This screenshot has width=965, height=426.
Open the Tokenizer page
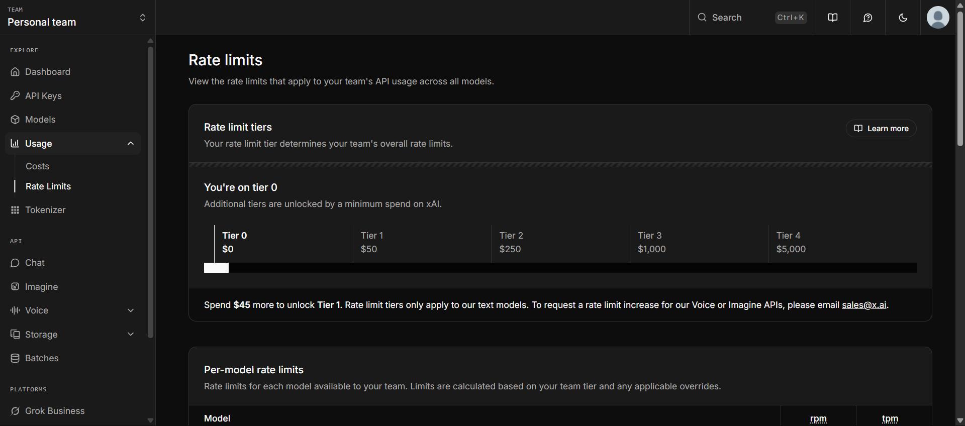73,210
